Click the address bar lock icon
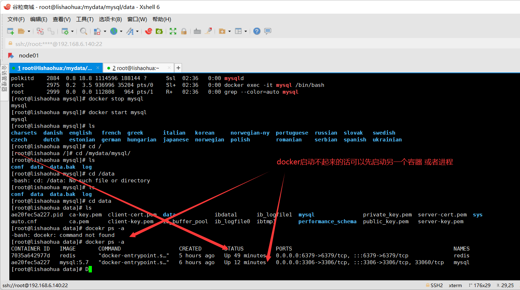The height and width of the screenshot is (290, 520). 10,44
